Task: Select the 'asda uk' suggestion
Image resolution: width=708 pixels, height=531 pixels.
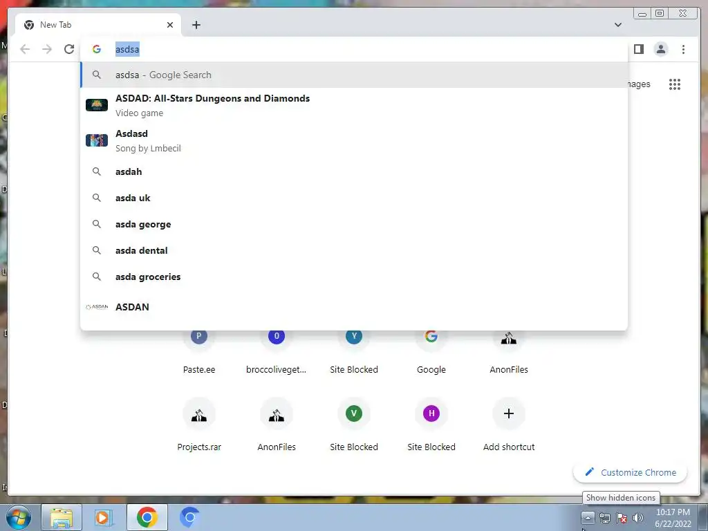Action: click(354, 198)
